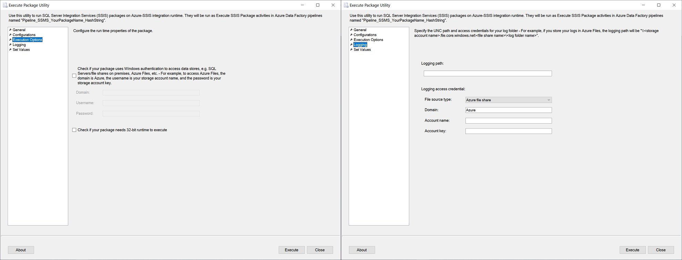Click the disabled Password field

151,114
